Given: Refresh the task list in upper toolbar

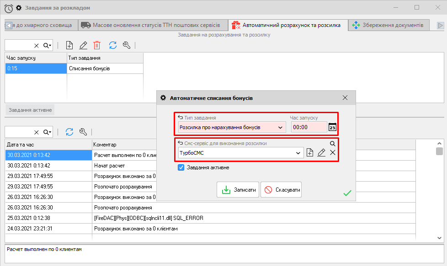Looking at the screenshot, I should 112,45.
